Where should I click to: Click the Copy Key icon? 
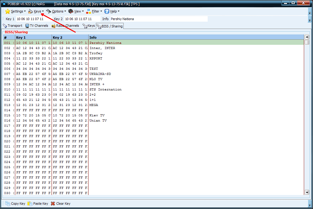pyautogui.click(x=8, y=204)
